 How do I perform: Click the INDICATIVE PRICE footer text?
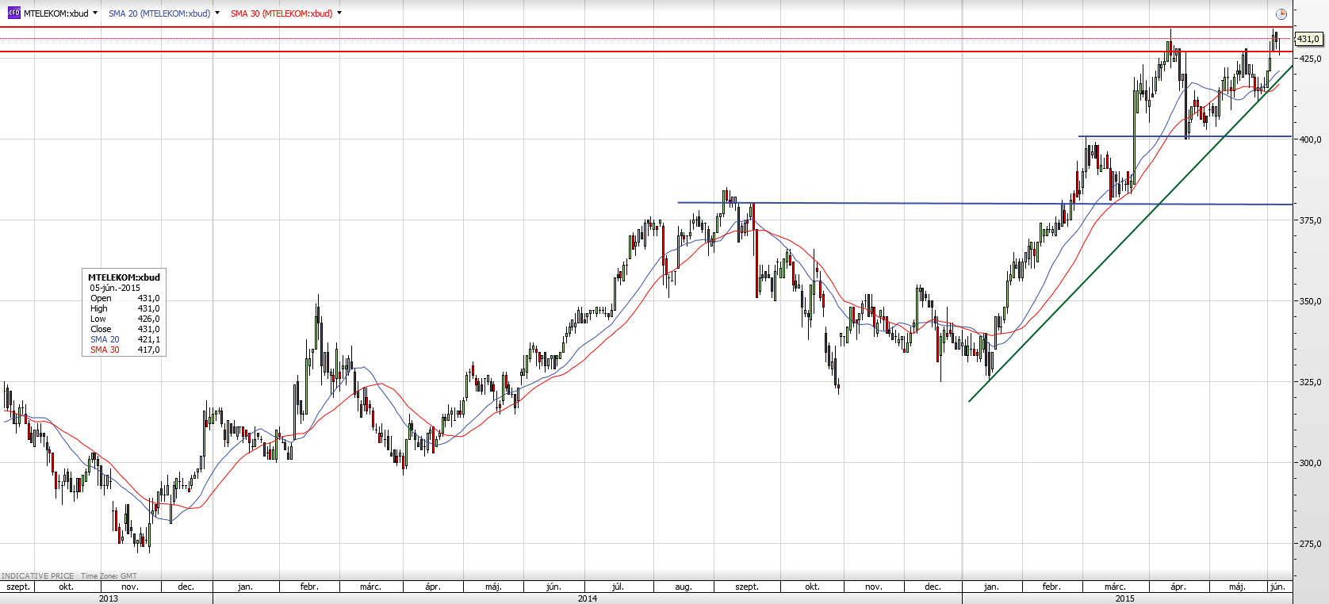pyautogui.click(x=37, y=576)
